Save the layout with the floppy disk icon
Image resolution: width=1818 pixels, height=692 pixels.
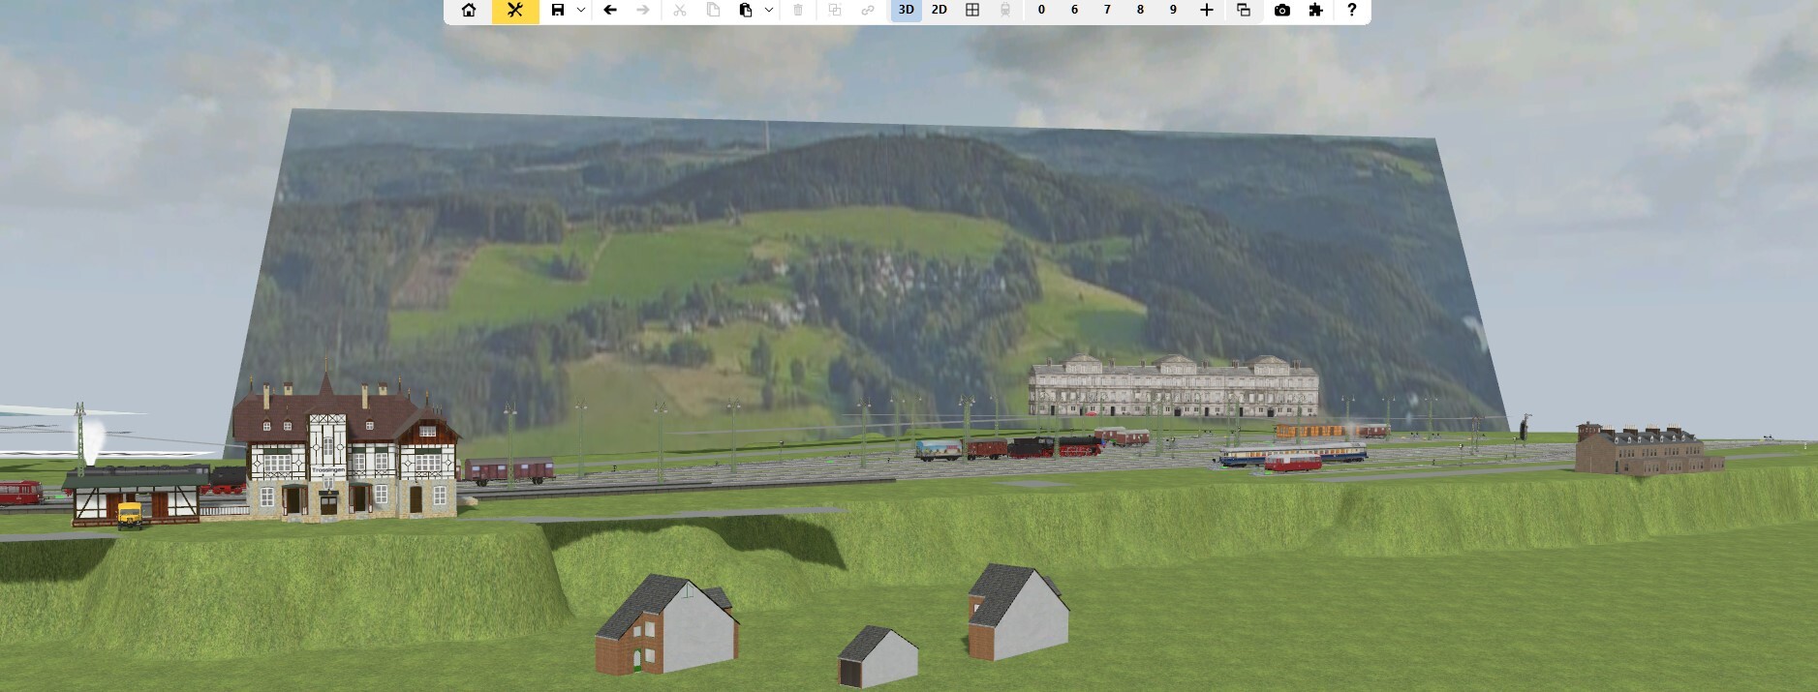click(558, 11)
